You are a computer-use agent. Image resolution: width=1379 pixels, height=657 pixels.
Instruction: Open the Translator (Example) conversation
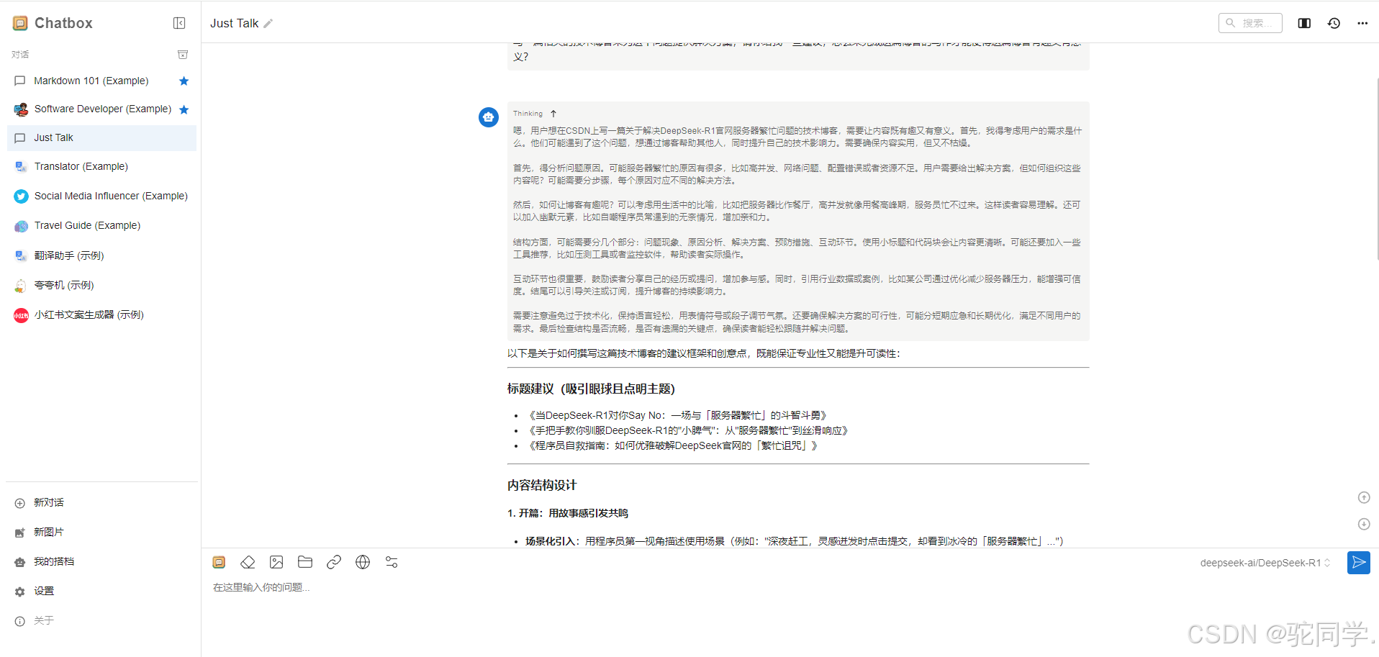[81, 166]
